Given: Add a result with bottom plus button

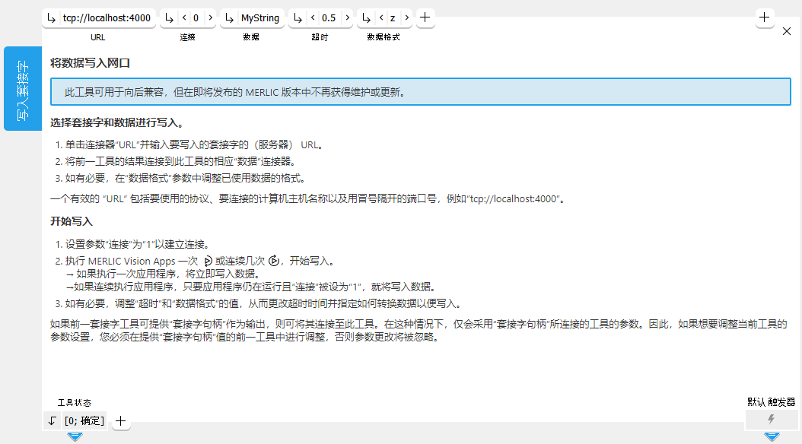Looking at the screenshot, I should (120, 420).
